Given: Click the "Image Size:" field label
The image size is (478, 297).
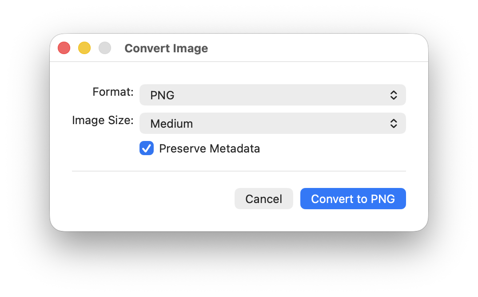Looking at the screenshot, I should click(103, 121).
